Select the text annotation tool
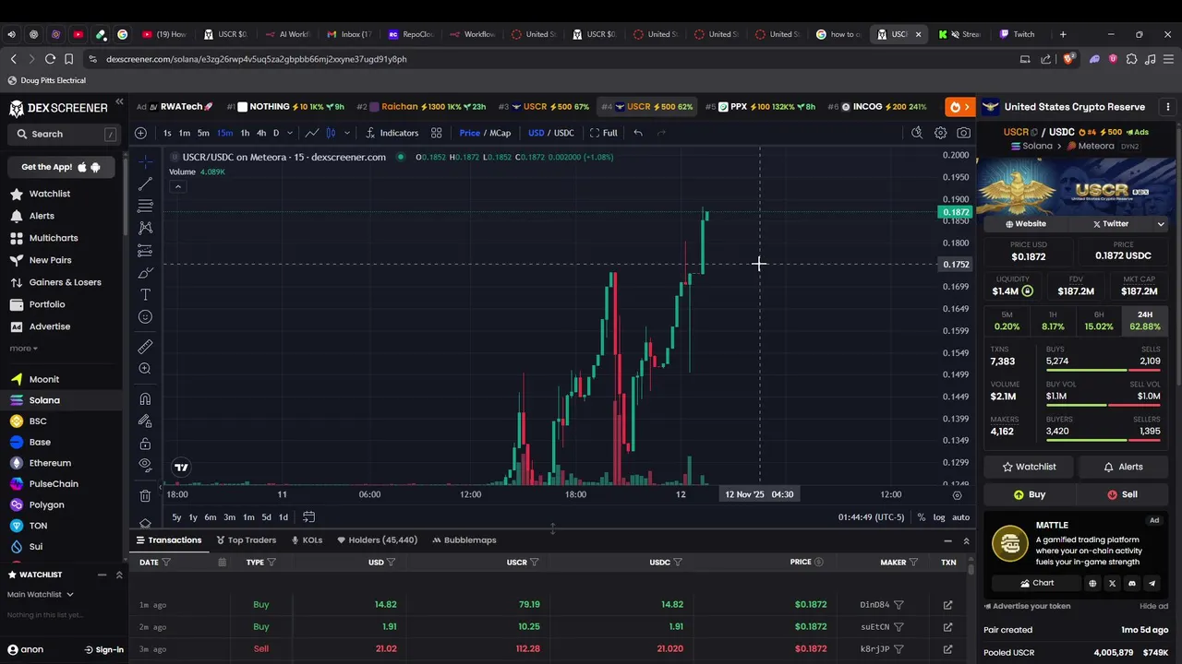Viewport: 1182px width, 664px height. [x=145, y=295]
